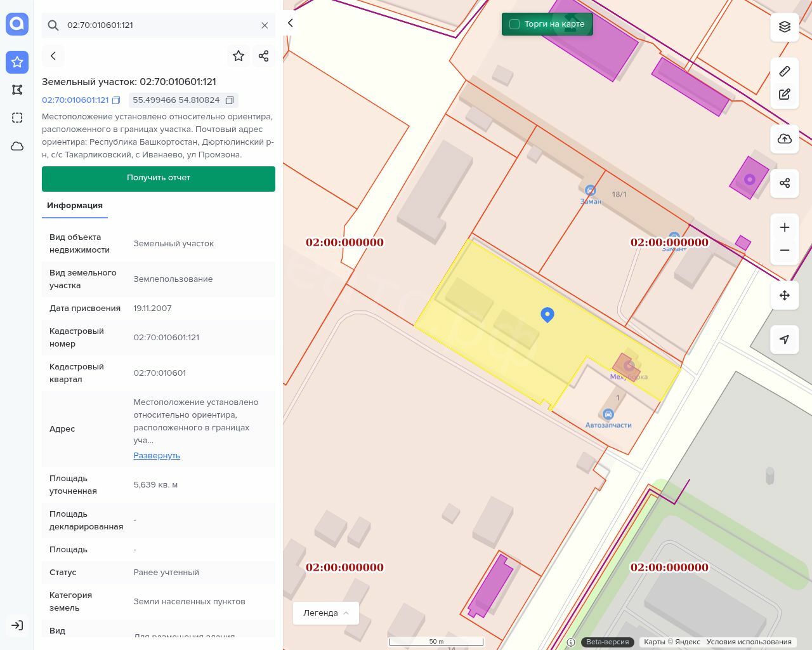Open the polygon drawing tool in sidebar
812x650 pixels.
coord(17,90)
